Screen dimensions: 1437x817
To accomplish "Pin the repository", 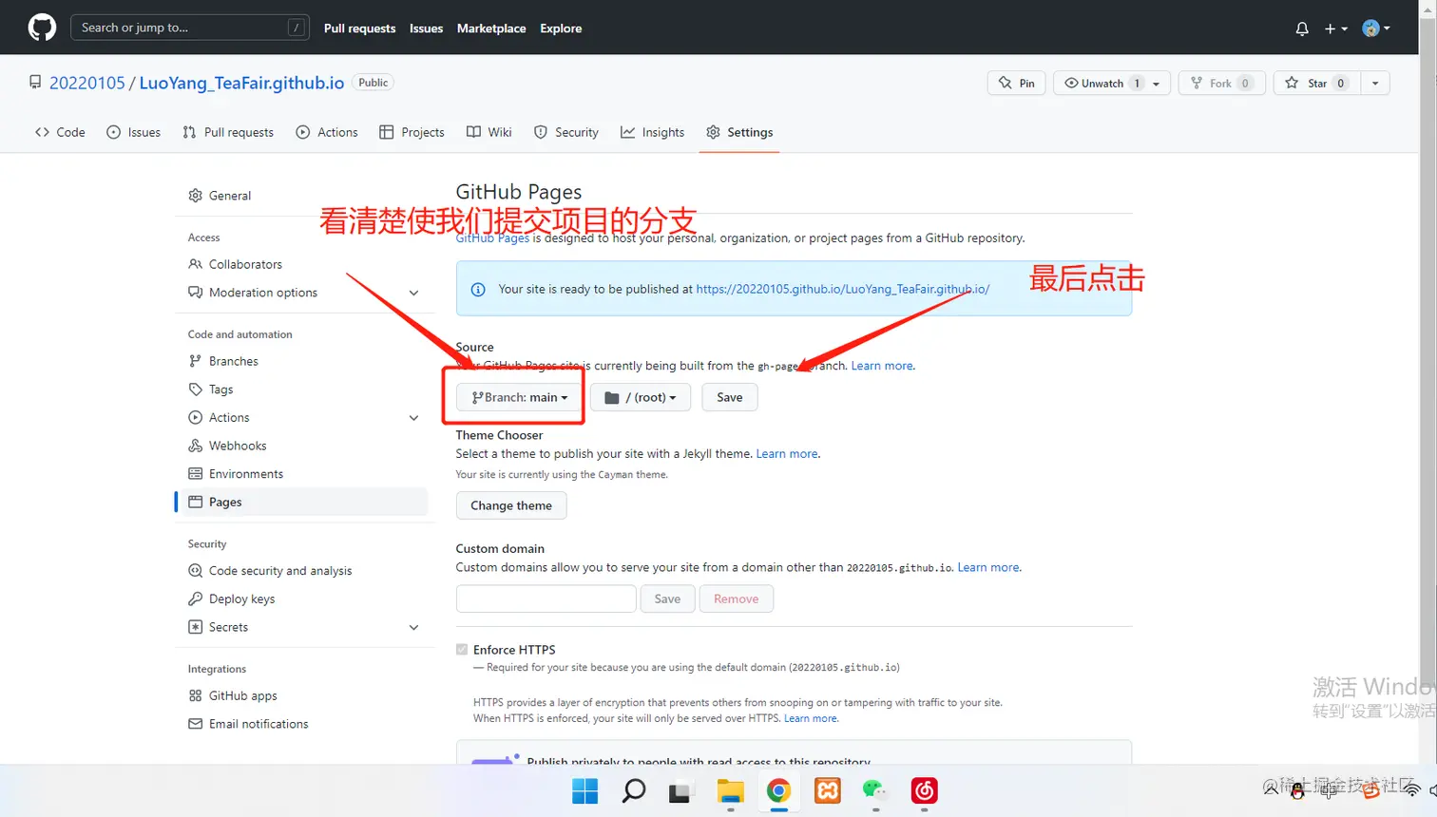I will 1017,84.
